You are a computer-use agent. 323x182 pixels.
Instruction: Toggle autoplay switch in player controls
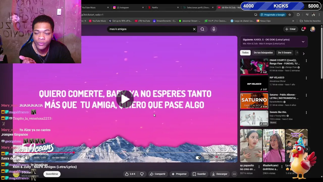(198, 158)
